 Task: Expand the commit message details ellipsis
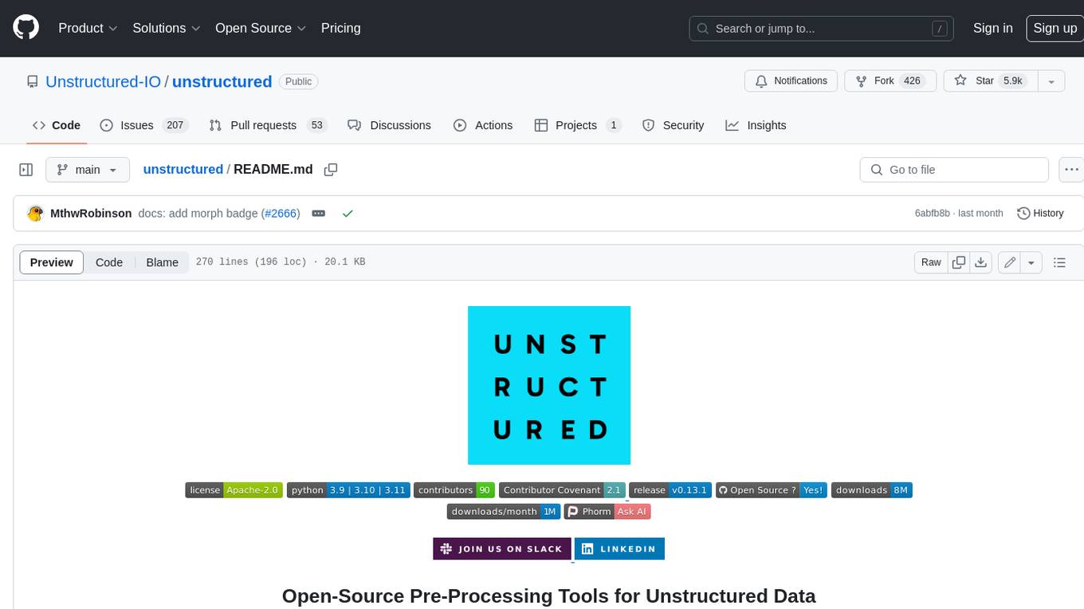(318, 214)
